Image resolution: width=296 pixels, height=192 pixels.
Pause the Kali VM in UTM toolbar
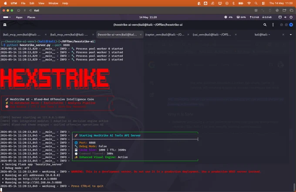point(24,10)
